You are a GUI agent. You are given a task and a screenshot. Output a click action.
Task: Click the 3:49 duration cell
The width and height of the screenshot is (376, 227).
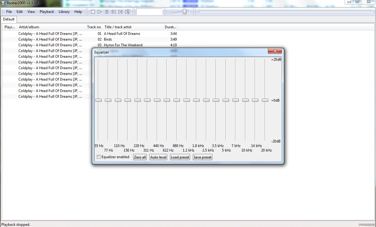pyautogui.click(x=174, y=39)
